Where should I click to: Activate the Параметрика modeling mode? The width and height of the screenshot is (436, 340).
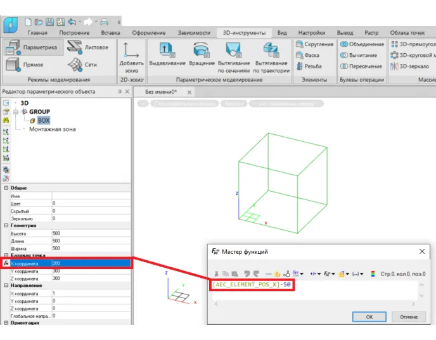[x=33, y=47]
